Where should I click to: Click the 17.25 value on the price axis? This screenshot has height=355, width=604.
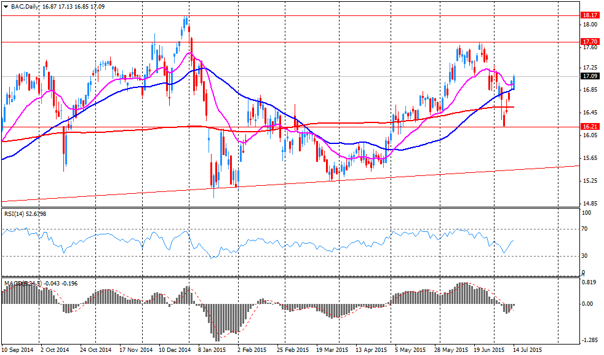pyautogui.click(x=590, y=68)
